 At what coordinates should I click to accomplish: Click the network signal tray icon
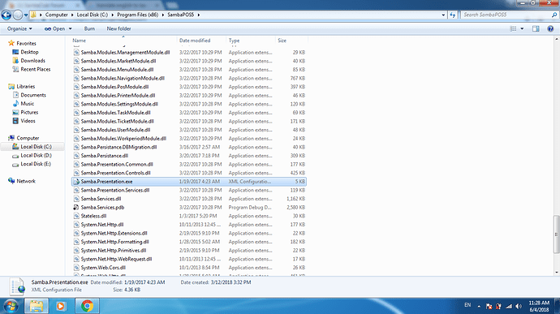point(509,306)
